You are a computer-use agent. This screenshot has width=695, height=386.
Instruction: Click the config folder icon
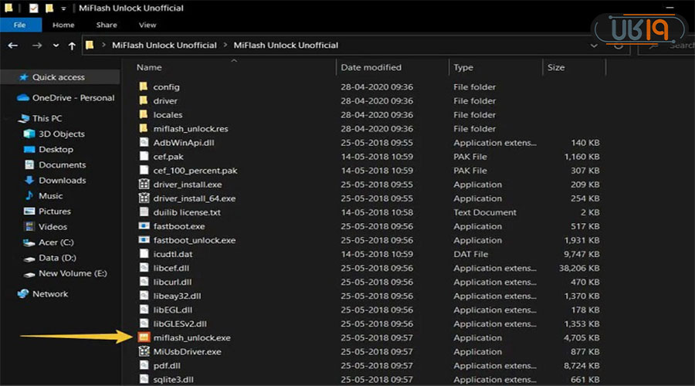143,87
